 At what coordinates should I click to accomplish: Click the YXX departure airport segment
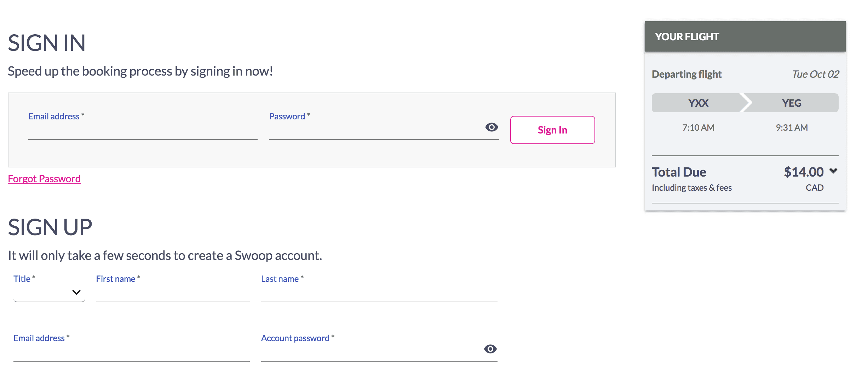(698, 103)
